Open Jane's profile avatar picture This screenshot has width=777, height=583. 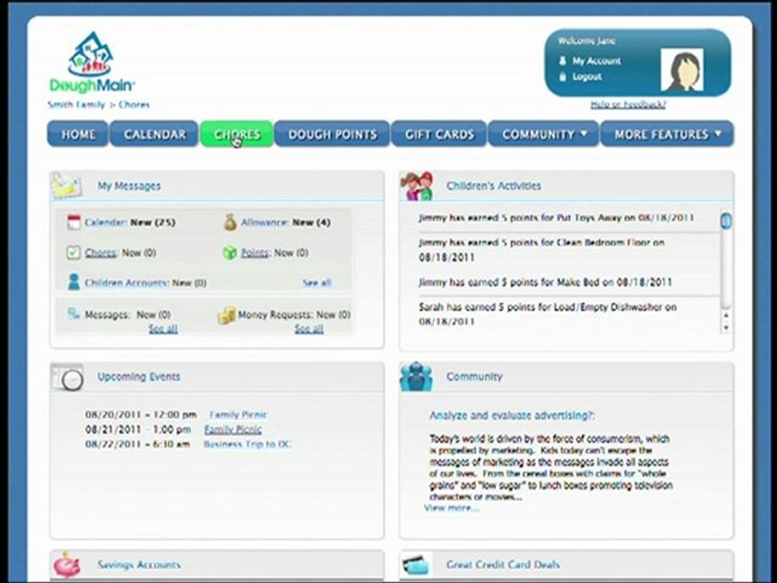[x=681, y=70]
